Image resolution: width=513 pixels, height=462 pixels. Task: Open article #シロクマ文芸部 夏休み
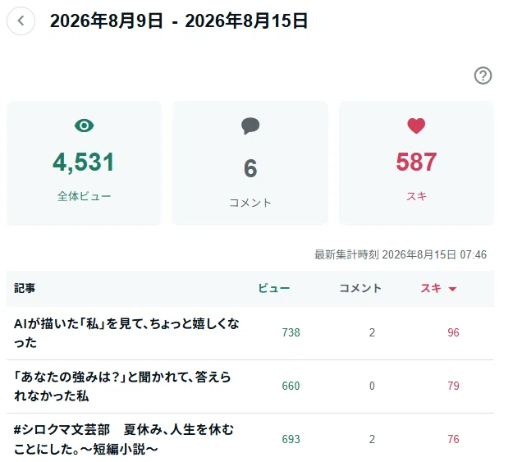(124, 439)
